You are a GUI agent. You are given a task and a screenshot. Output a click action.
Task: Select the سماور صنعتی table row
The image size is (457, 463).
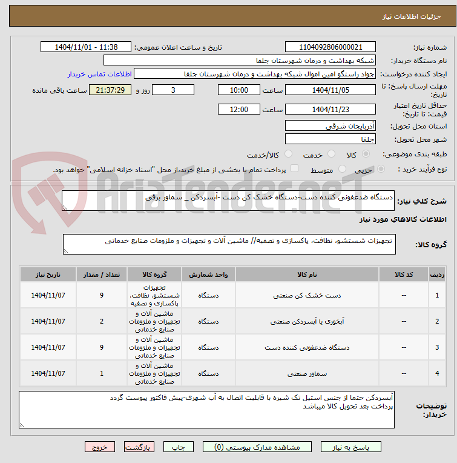pos(232,373)
